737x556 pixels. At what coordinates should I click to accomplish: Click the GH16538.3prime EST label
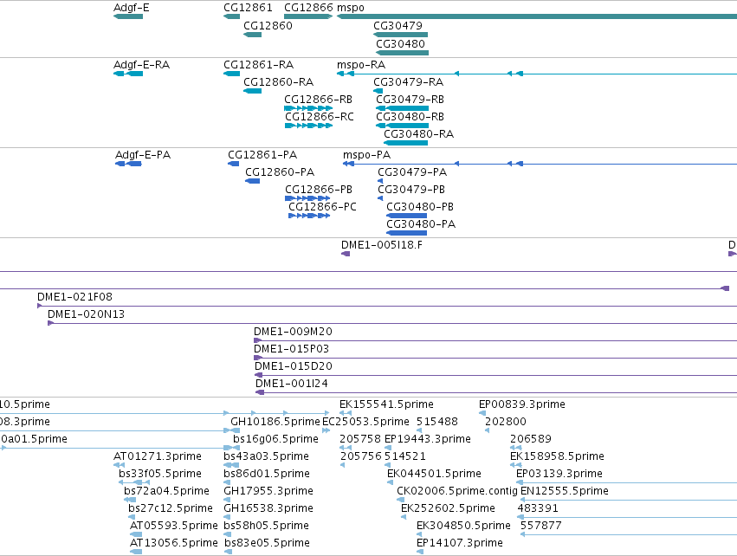268,508
